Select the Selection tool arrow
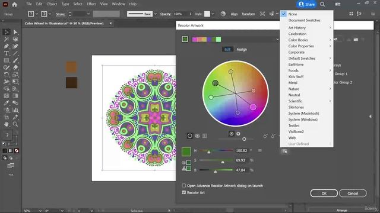 coord(7,32)
